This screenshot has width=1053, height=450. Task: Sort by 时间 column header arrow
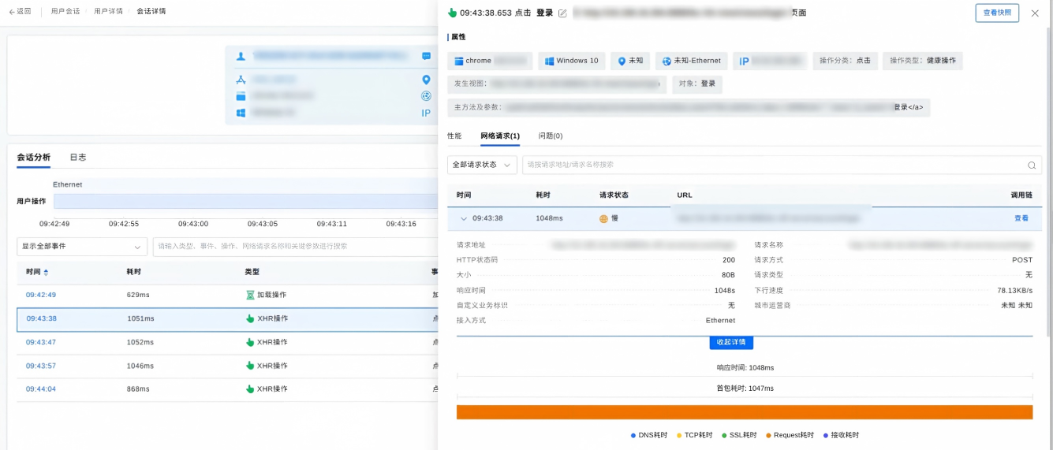[x=46, y=272]
